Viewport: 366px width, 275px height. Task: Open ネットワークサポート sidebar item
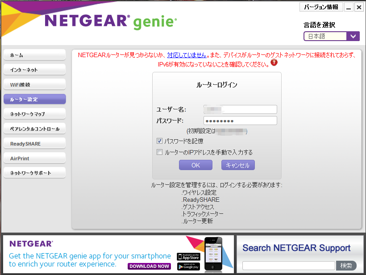tap(35, 173)
